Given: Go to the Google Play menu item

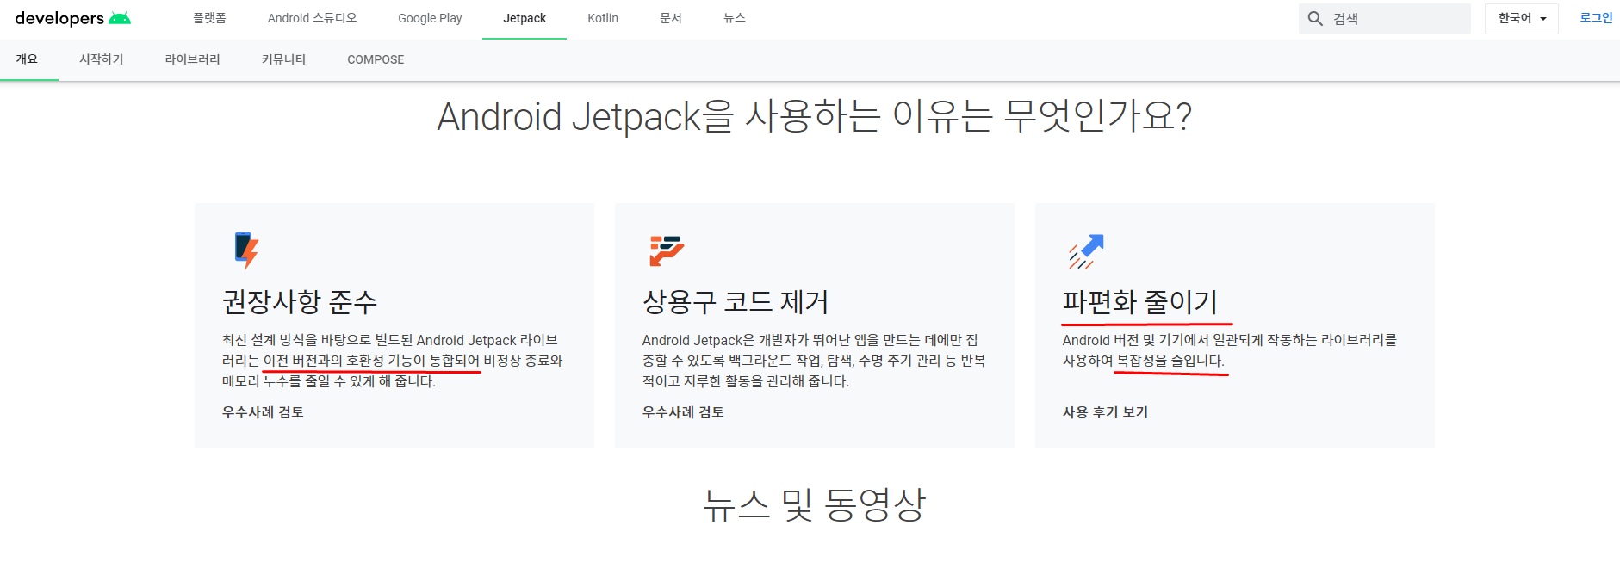Looking at the screenshot, I should point(430,18).
